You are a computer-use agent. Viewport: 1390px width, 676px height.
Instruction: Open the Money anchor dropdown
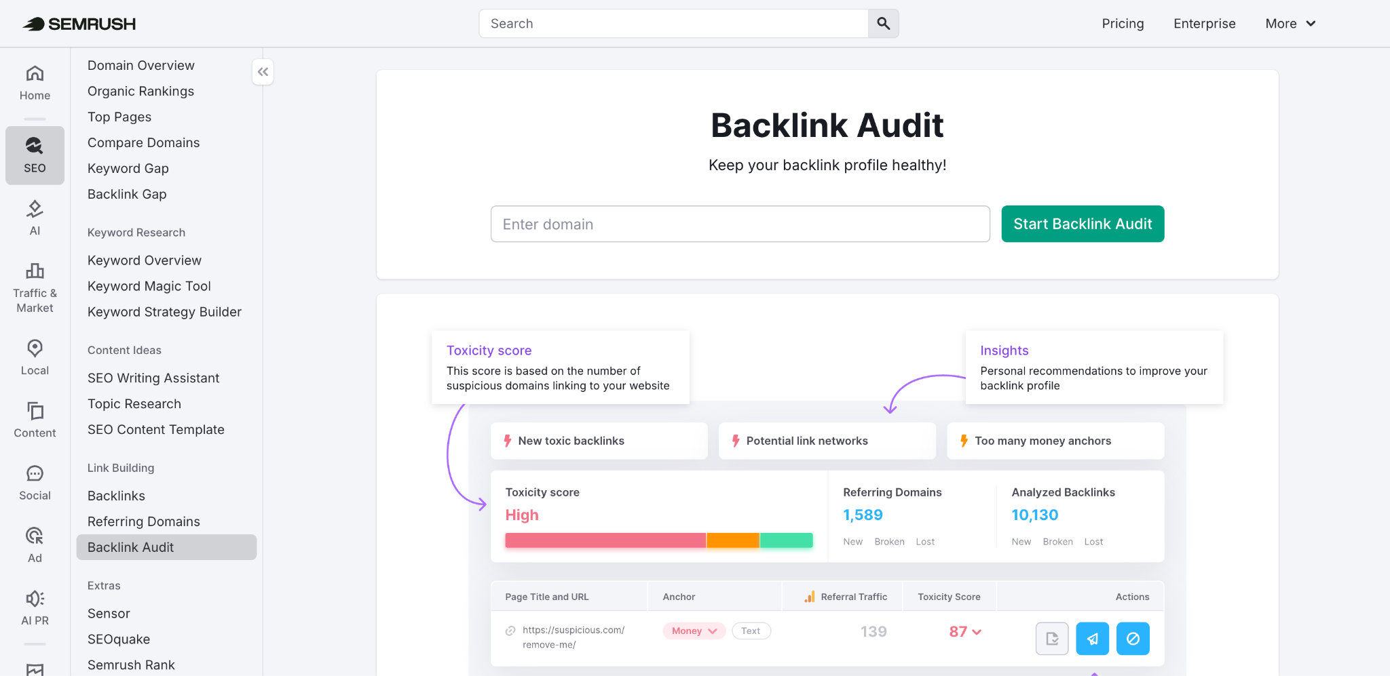point(694,631)
